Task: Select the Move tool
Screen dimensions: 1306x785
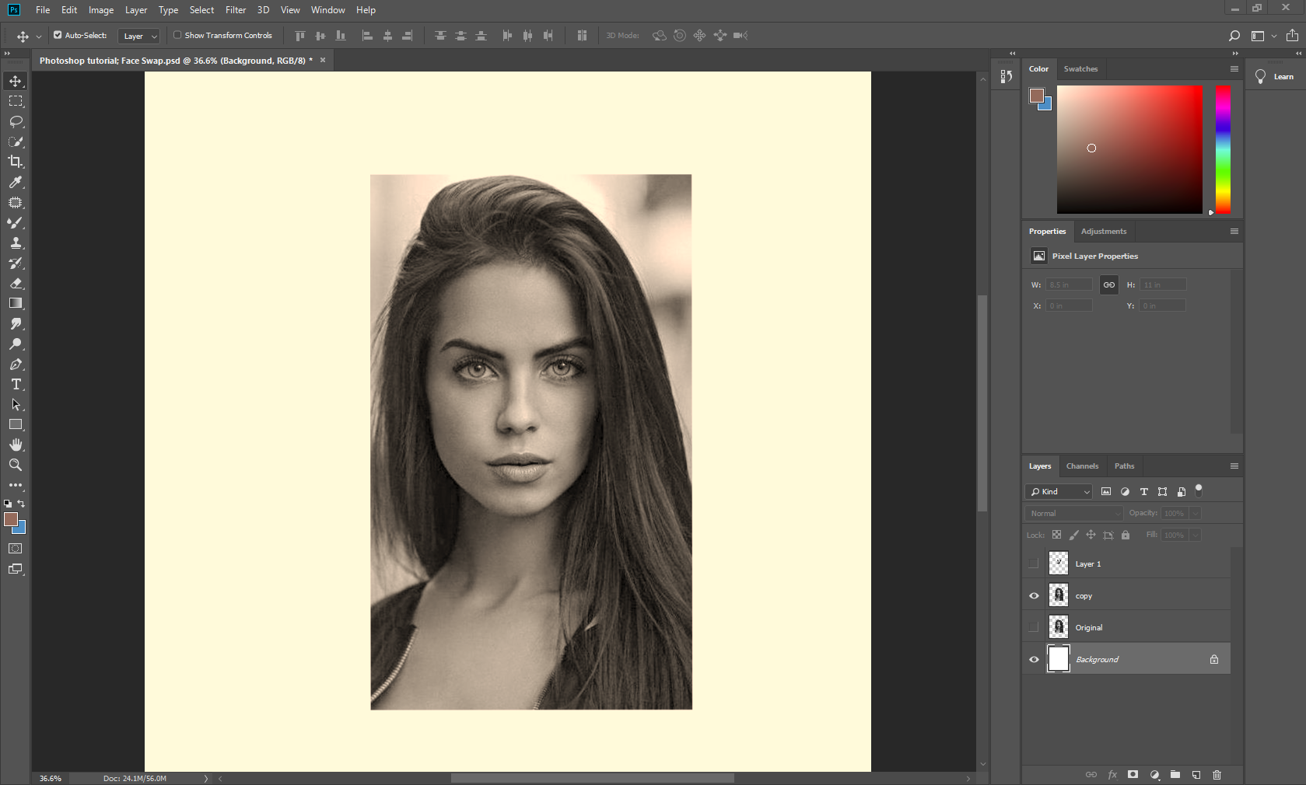Action: 16,81
